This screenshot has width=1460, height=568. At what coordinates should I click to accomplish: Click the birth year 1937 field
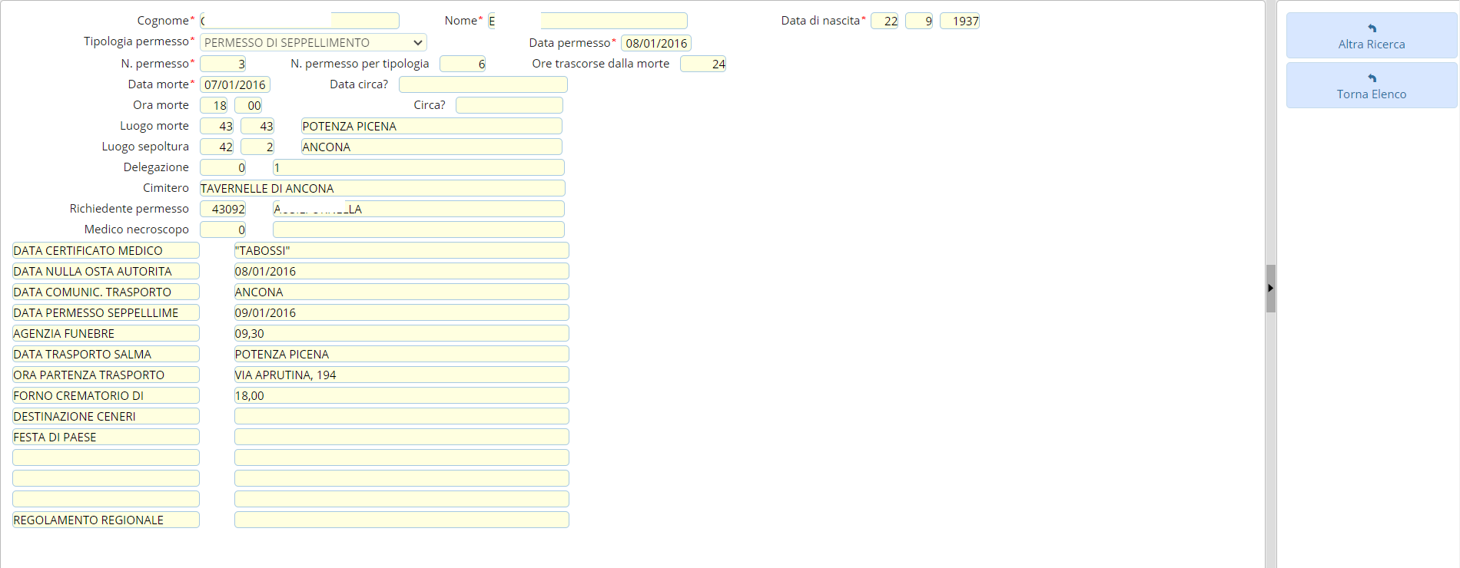point(959,21)
